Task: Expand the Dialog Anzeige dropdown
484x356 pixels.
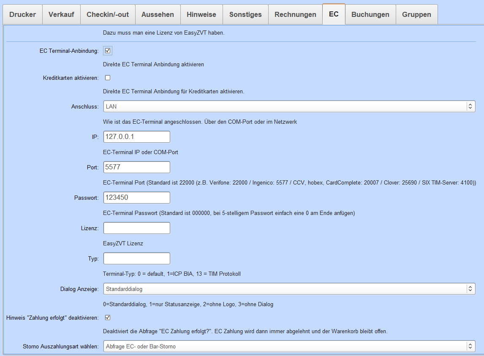Action: tap(289, 289)
